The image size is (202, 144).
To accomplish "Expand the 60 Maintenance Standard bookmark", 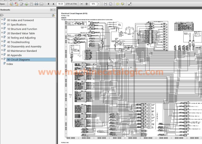I will pyautogui.click(x=2, y=50).
